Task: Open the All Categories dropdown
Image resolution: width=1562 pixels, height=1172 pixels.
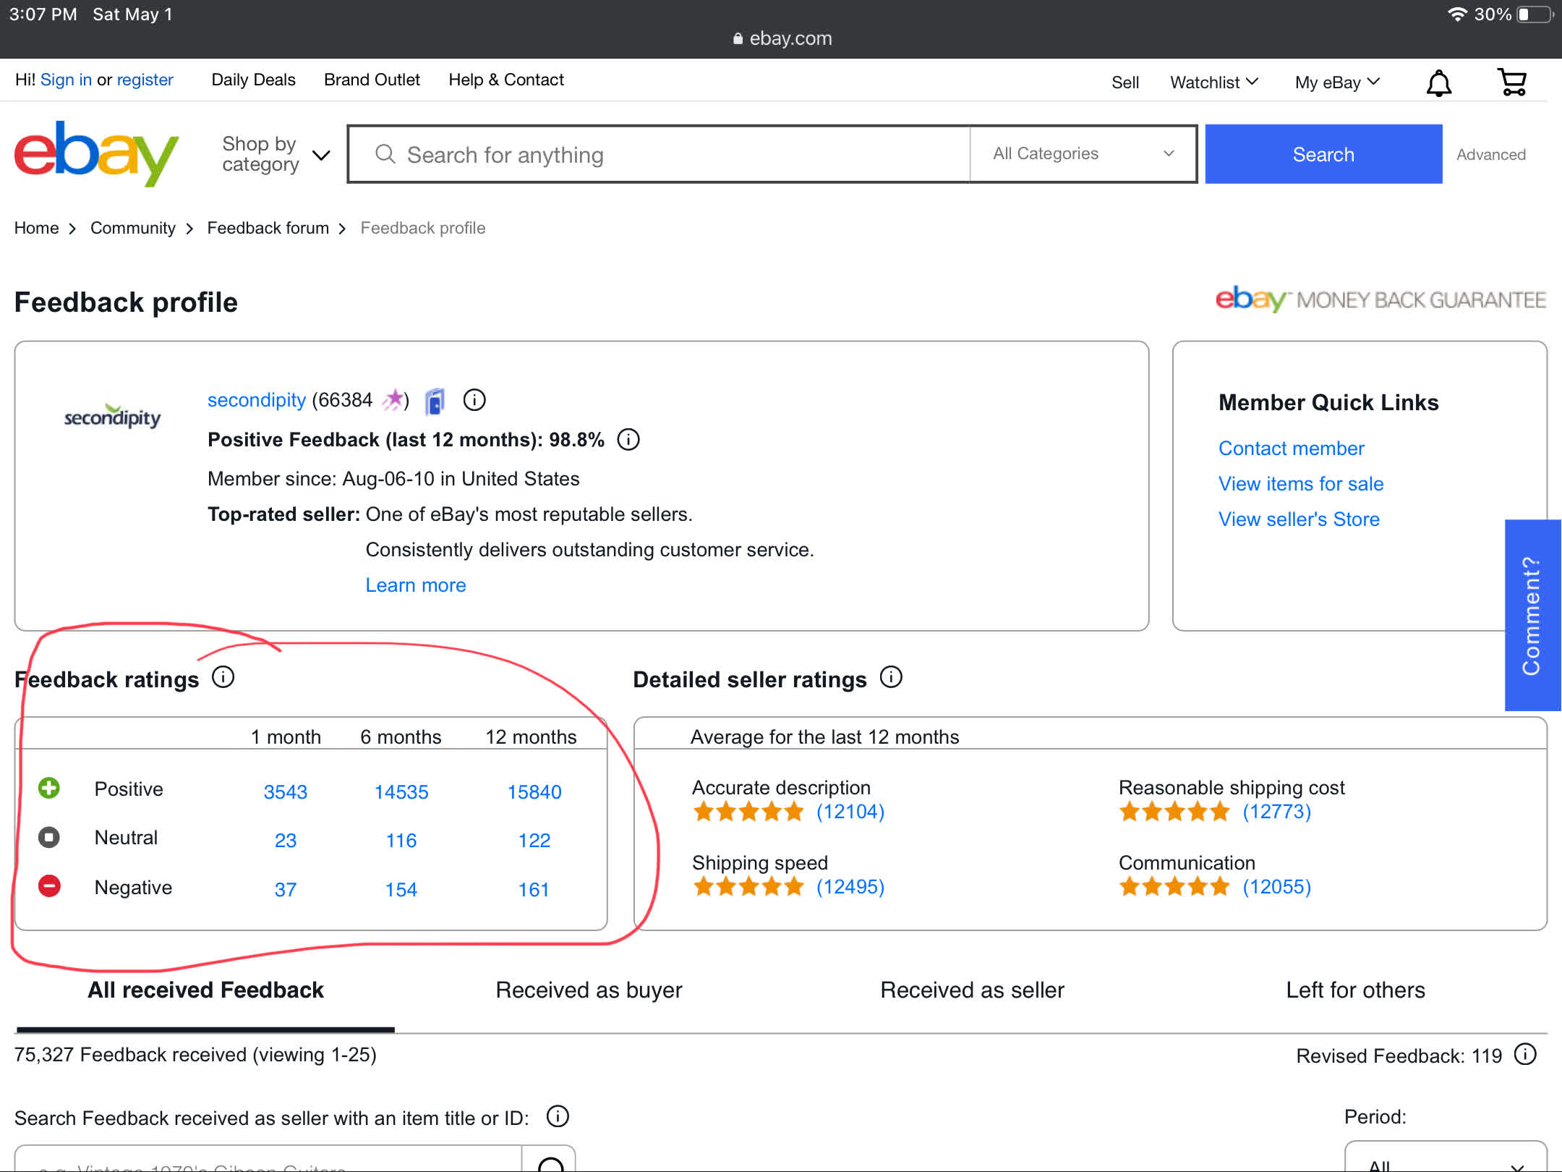Action: pyautogui.click(x=1083, y=153)
